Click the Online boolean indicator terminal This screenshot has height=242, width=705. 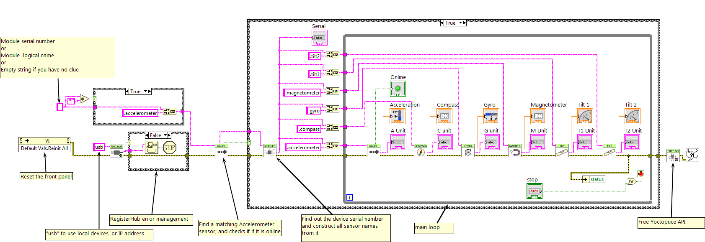point(398,89)
